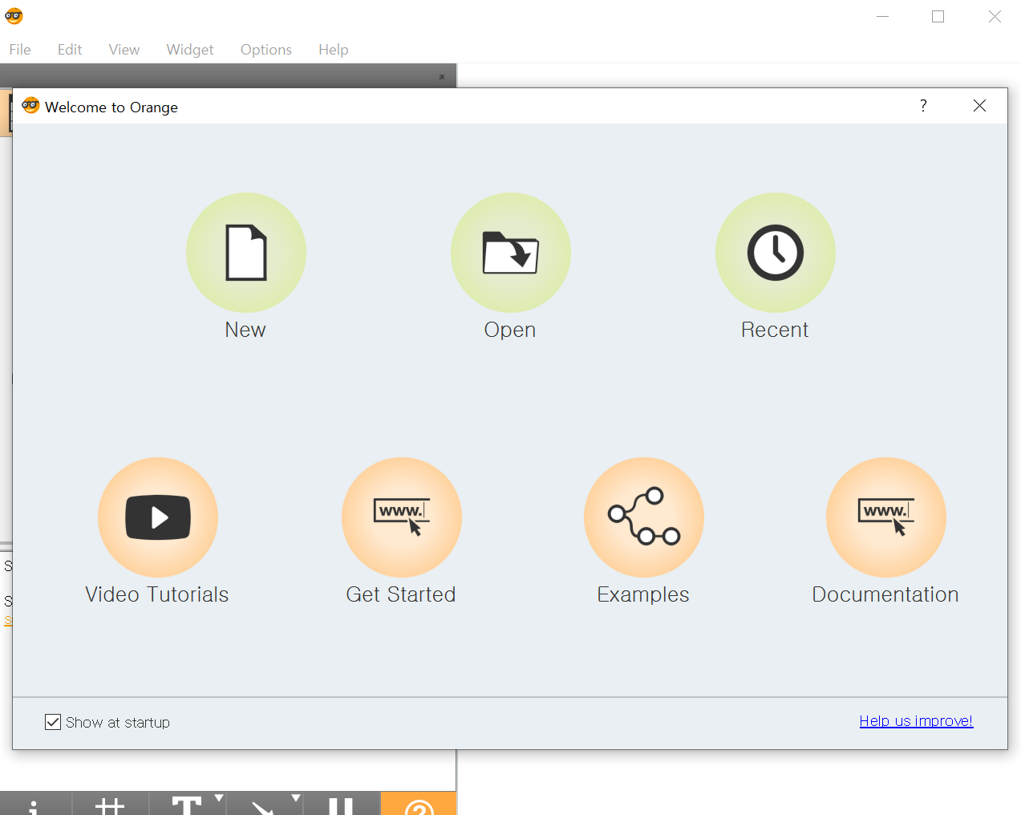Open the Examples workflow icon

[x=644, y=517]
